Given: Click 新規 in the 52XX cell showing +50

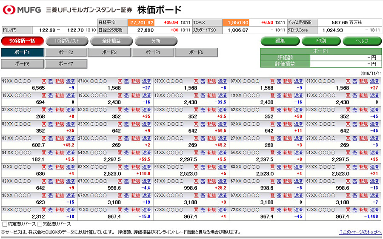Looking at the screenshot, I should pos(288,109).
